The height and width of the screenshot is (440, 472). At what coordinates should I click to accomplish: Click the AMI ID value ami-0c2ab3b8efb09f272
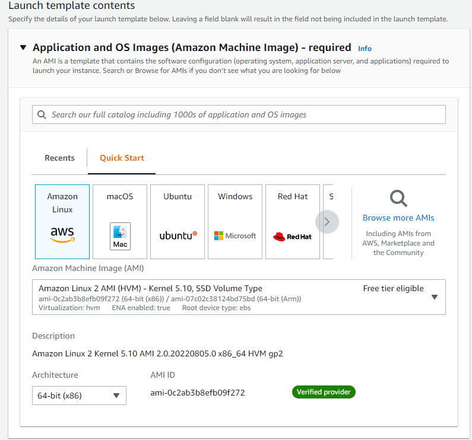tap(198, 393)
